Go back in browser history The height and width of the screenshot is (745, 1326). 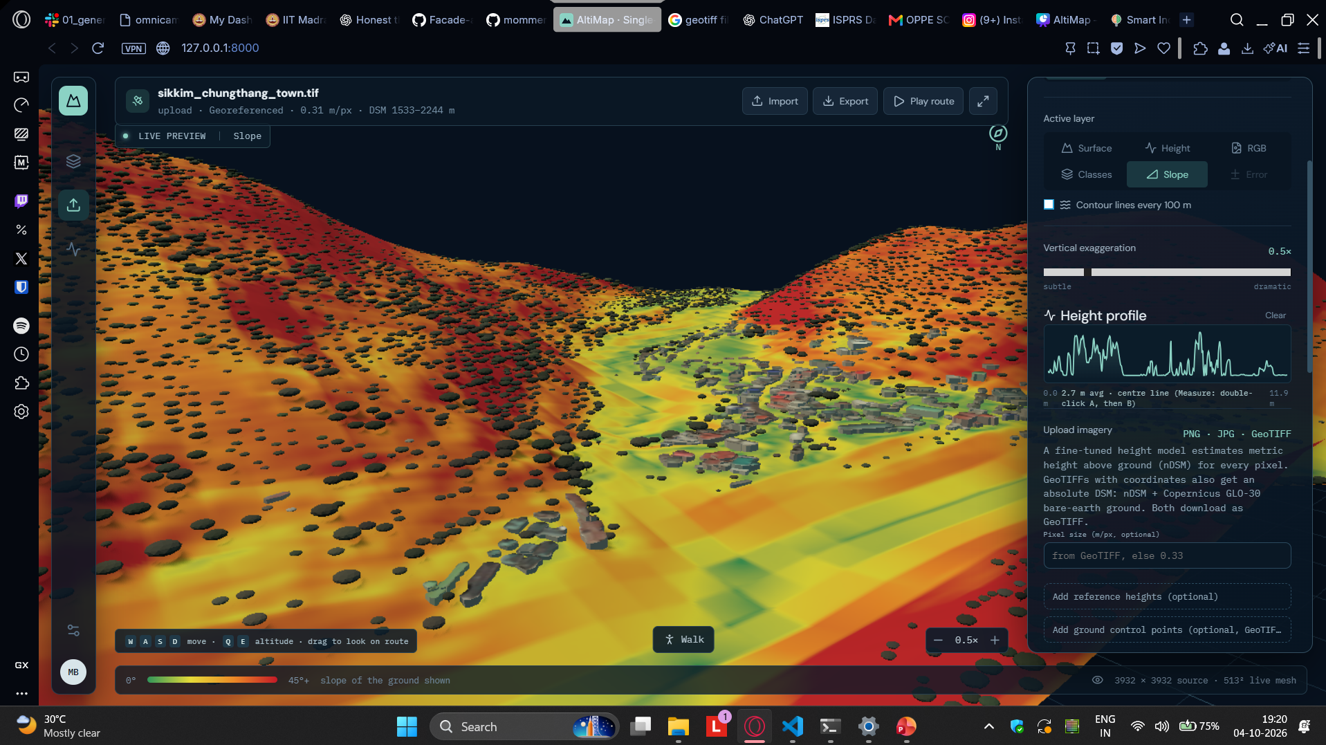click(52, 48)
